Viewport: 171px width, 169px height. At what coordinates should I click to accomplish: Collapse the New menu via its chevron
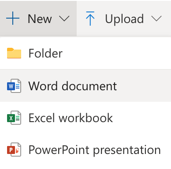64,19
